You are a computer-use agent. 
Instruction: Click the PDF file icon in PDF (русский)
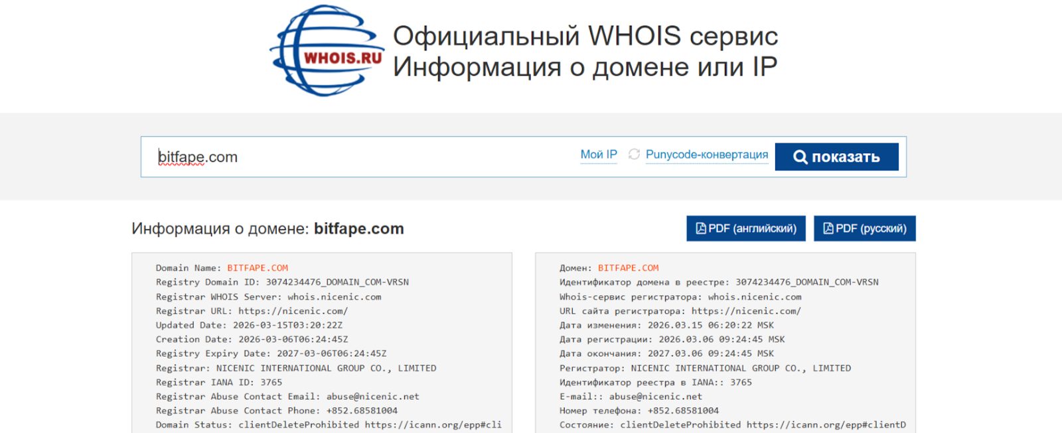(x=828, y=229)
